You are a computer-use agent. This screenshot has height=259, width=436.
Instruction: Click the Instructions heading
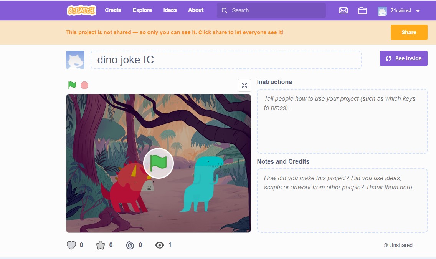tap(274, 82)
